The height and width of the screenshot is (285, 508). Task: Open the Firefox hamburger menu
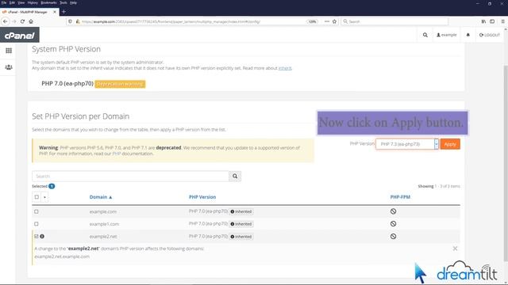(x=502, y=21)
